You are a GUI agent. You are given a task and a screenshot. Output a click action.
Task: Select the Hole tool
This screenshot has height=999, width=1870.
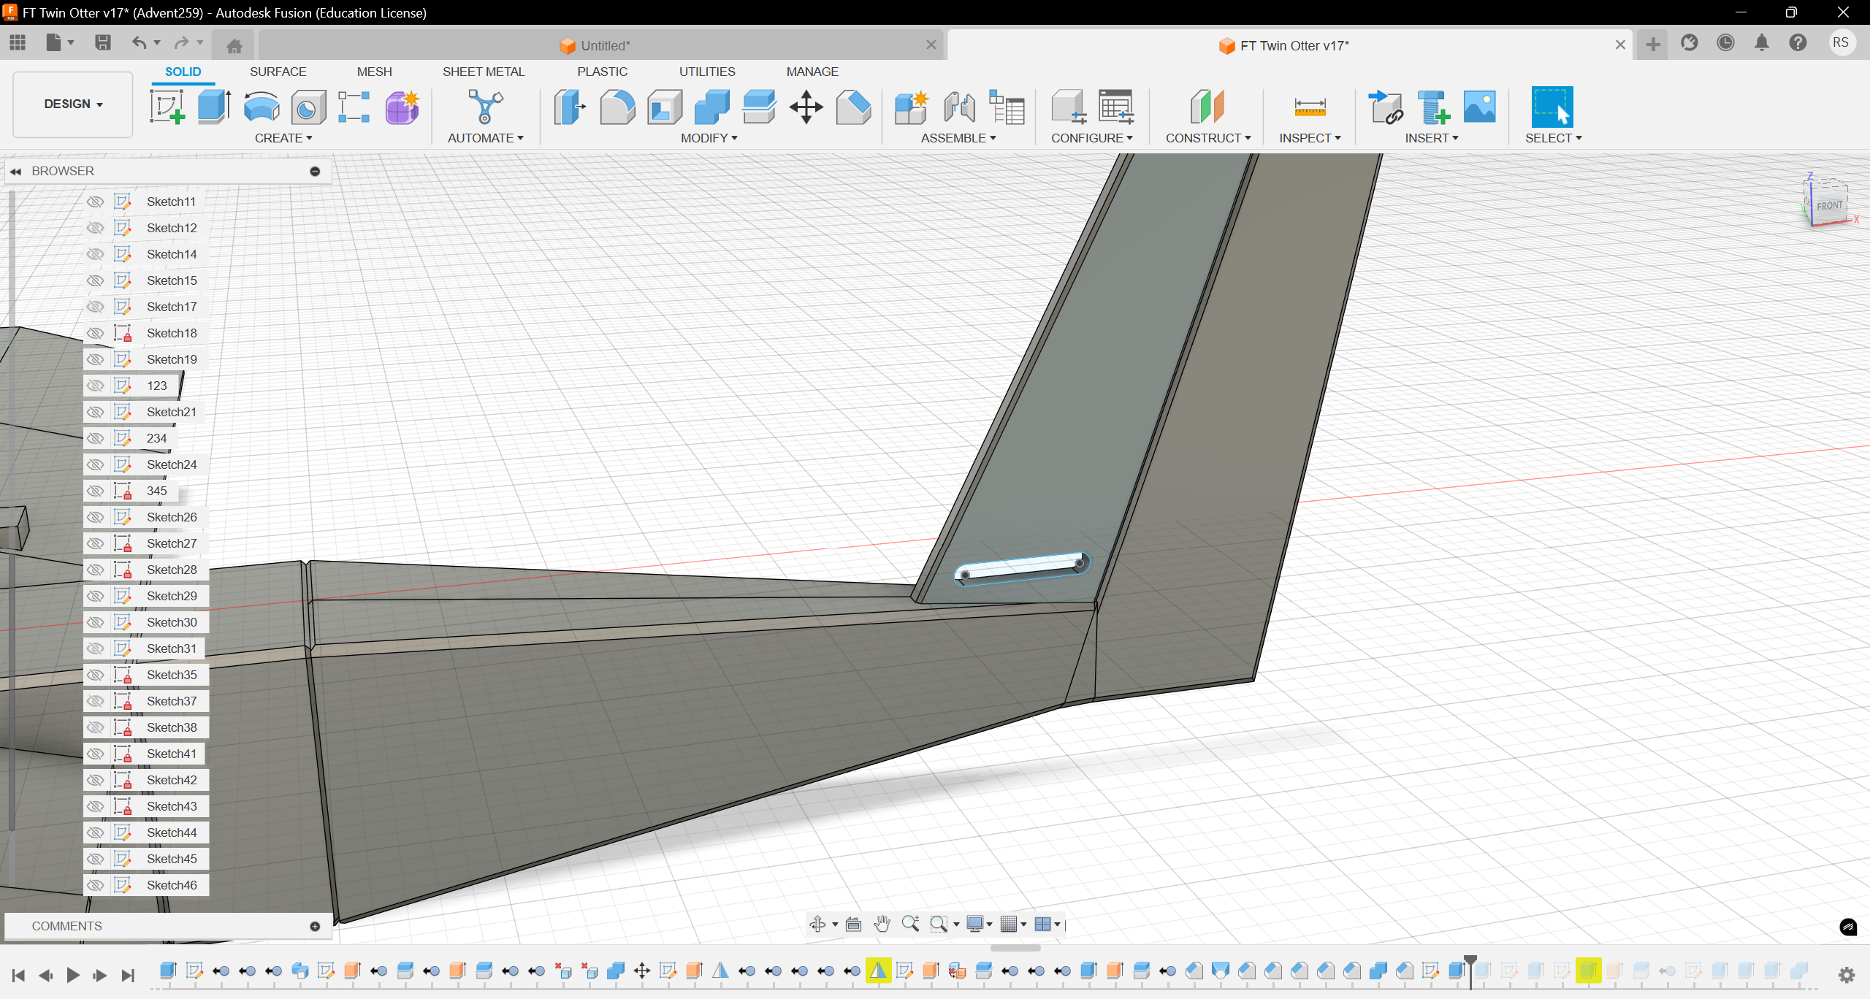click(308, 108)
